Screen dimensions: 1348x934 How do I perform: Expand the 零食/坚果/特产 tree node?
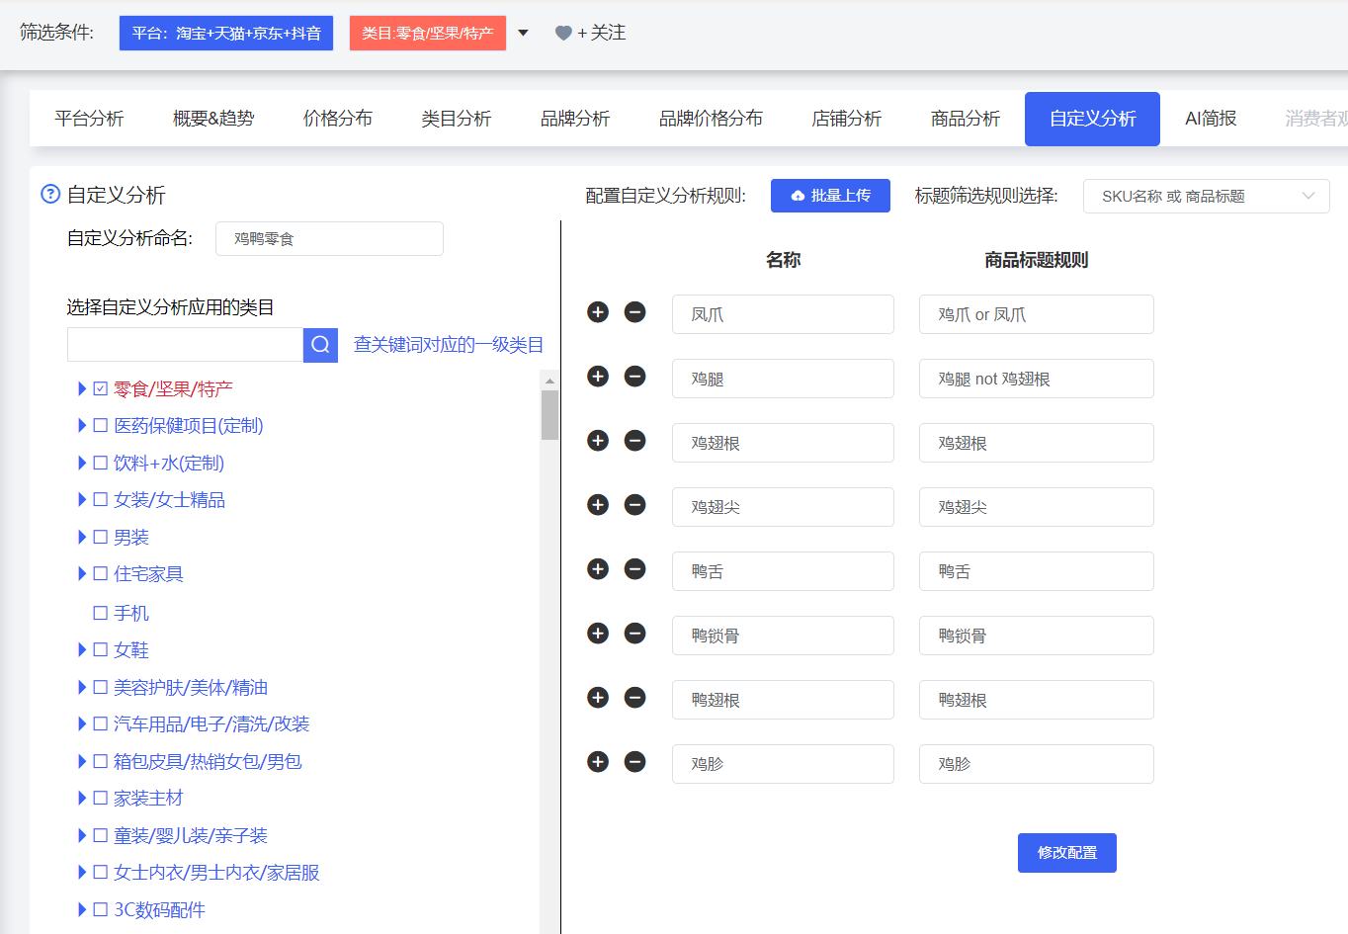(82, 388)
